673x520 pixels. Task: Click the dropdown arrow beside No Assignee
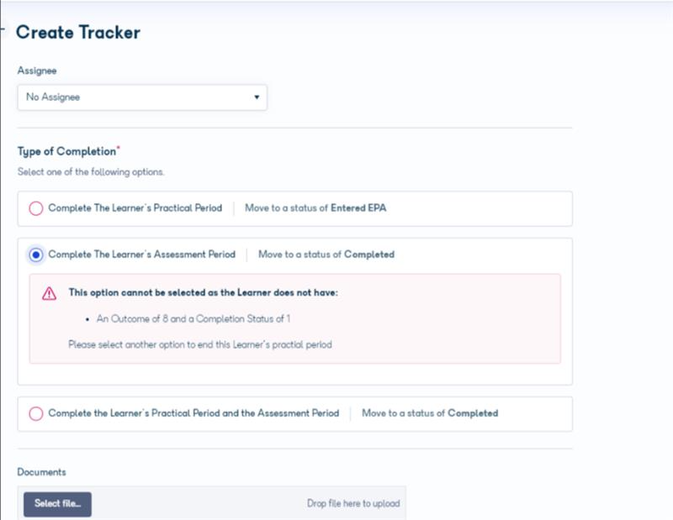tap(257, 97)
